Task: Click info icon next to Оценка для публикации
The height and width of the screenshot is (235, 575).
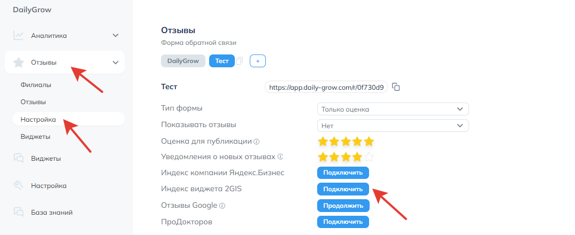Action: [257, 142]
